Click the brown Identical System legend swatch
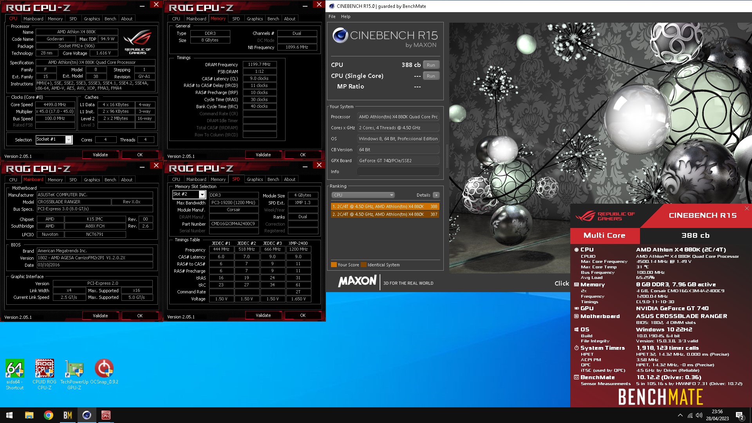 (364, 265)
